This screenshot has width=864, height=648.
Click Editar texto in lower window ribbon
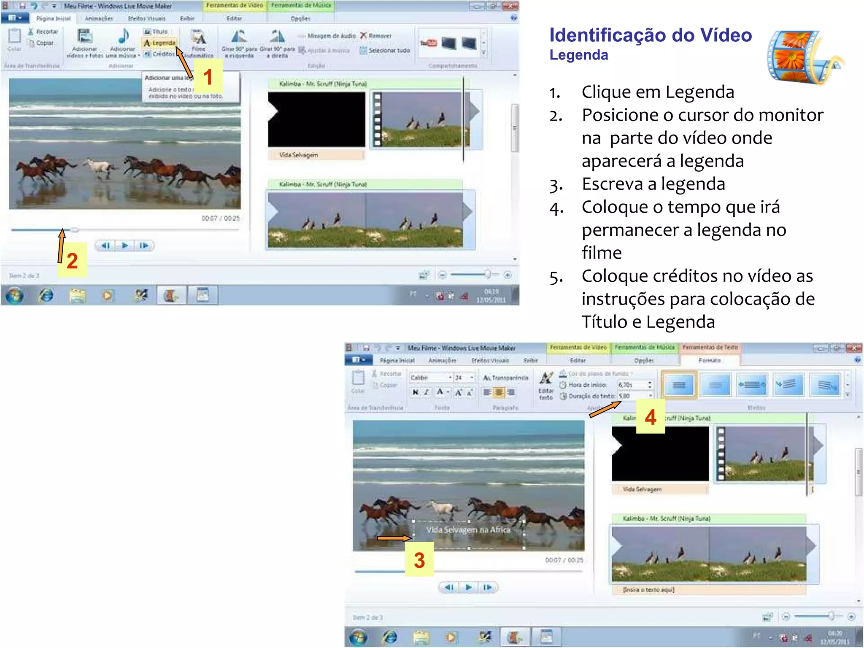(x=546, y=385)
